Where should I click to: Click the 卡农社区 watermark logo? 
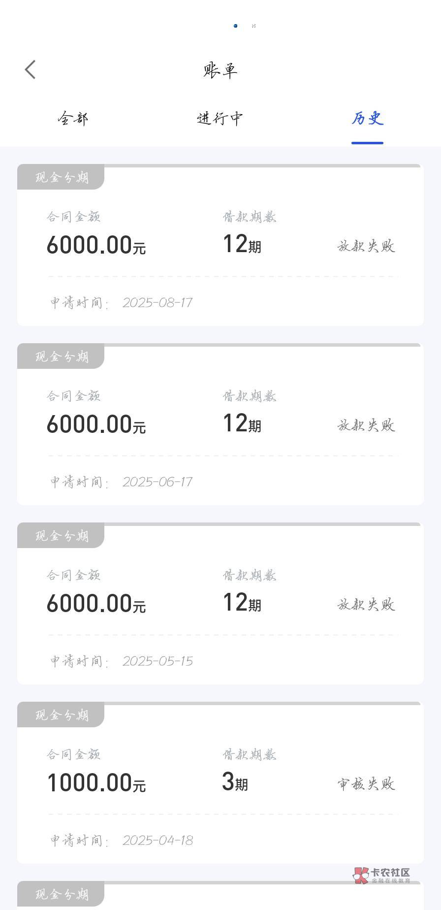[x=382, y=875]
